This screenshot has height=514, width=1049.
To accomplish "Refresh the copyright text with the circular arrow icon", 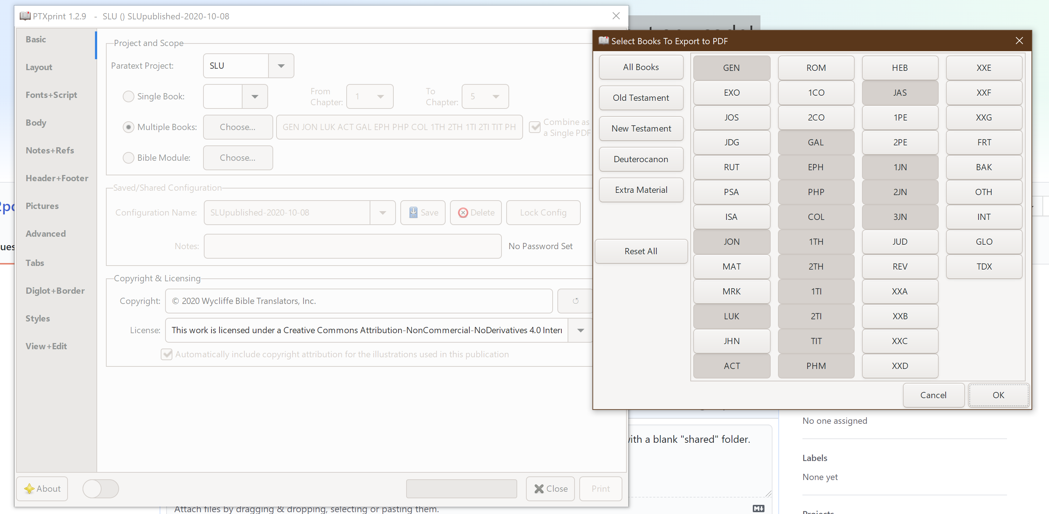I will 575,301.
